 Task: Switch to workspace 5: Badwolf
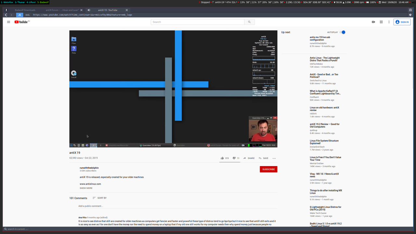click(x=43, y=2)
